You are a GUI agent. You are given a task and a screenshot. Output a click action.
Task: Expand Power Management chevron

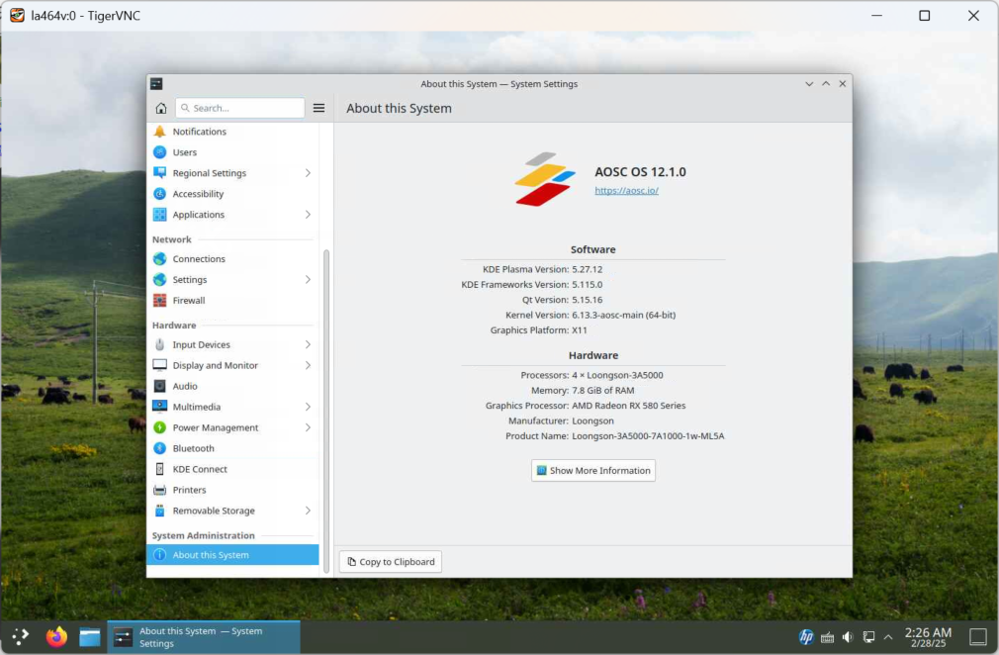[308, 427]
